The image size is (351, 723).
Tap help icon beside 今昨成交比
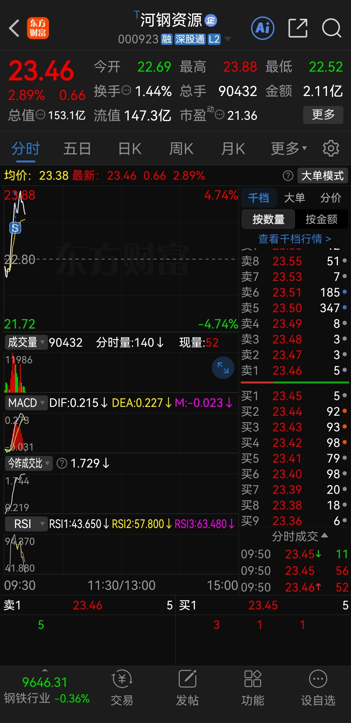(x=62, y=463)
